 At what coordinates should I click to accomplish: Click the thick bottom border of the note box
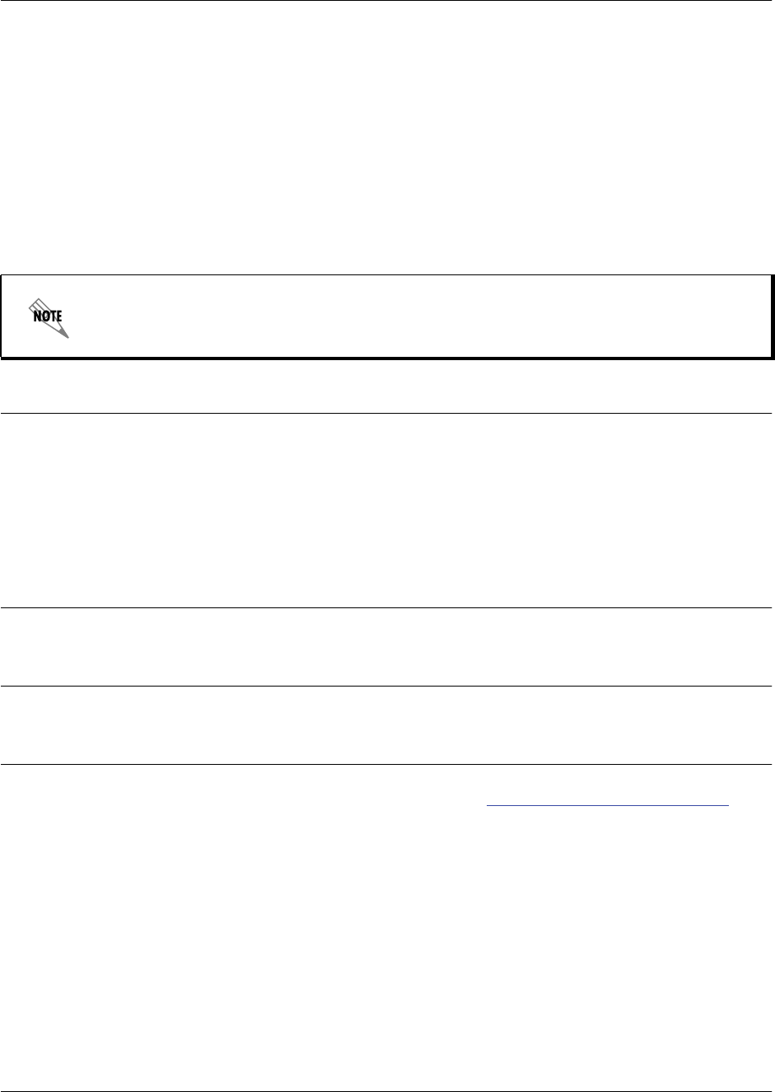pos(387,357)
